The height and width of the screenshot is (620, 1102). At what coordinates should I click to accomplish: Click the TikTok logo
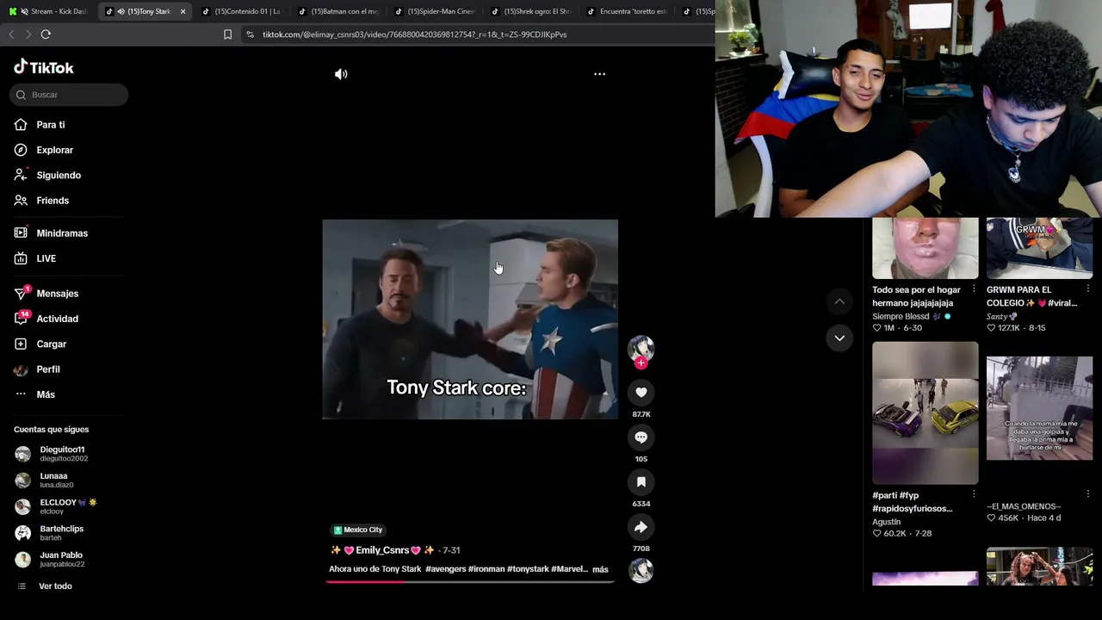(x=44, y=67)
